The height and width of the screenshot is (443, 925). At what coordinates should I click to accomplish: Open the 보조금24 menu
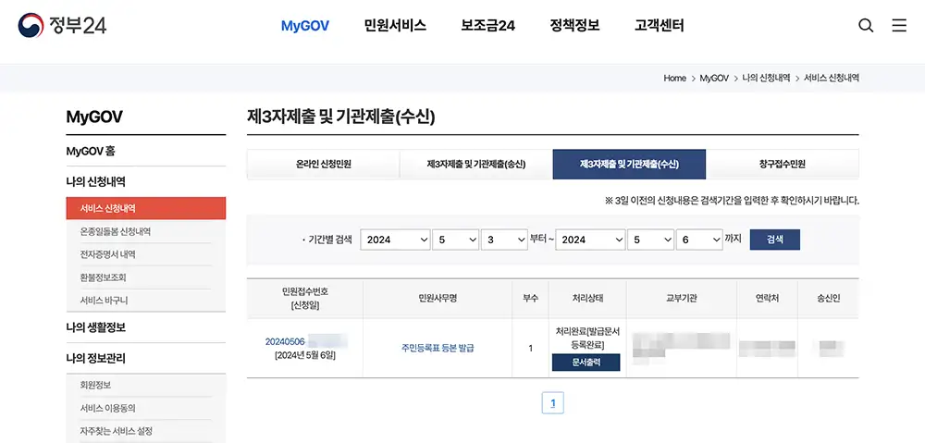click(x=487, y=25)
